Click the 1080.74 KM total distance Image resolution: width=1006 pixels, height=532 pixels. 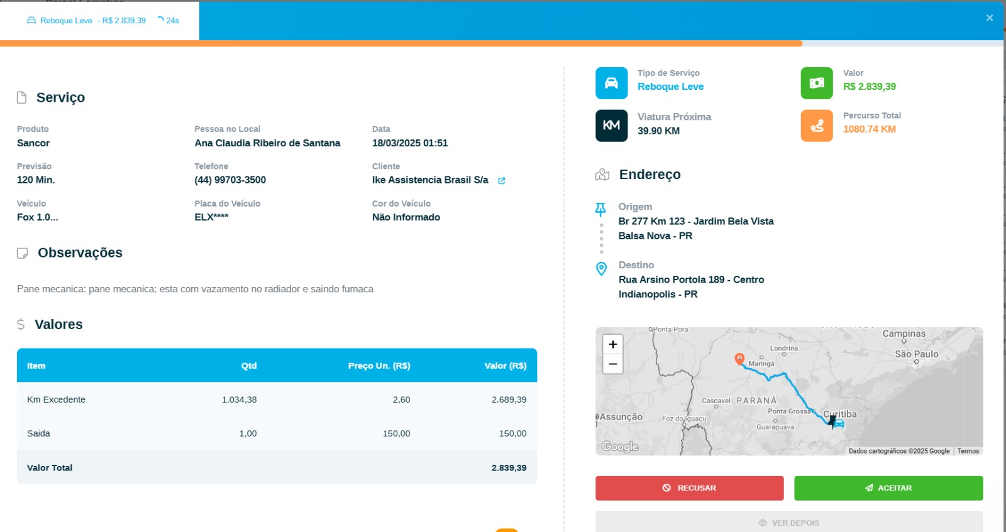coord(870,129)
